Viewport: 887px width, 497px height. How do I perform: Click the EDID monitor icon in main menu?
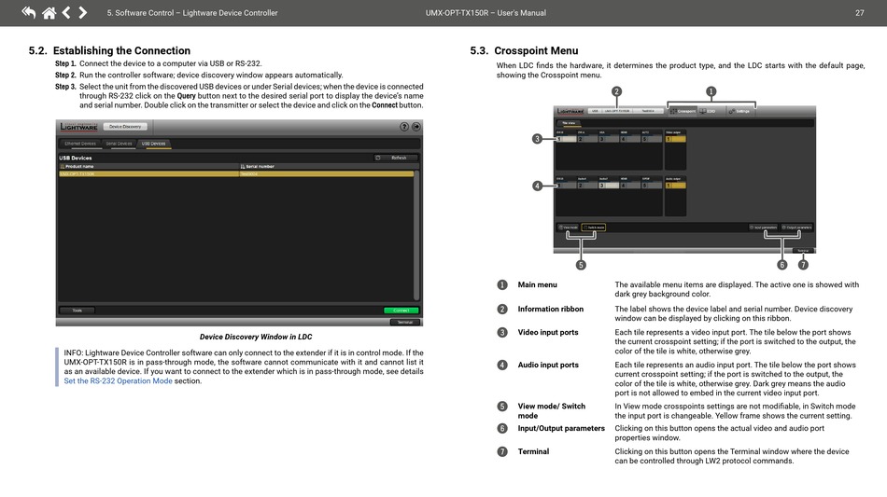click(x=702, y=111)
